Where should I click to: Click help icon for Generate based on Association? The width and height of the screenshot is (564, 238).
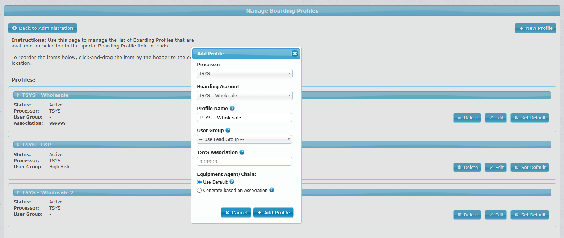point(272,190)
